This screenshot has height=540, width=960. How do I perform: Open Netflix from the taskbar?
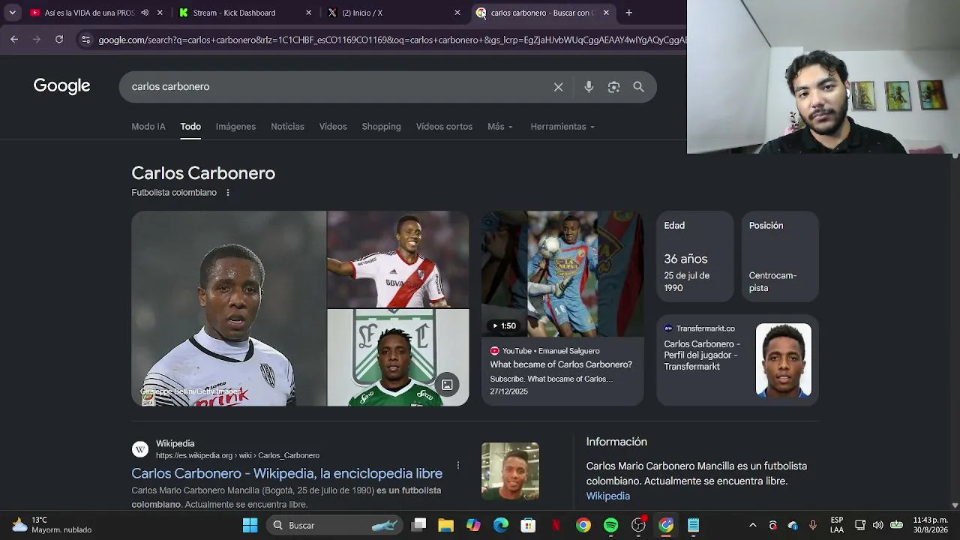(556, 525)
